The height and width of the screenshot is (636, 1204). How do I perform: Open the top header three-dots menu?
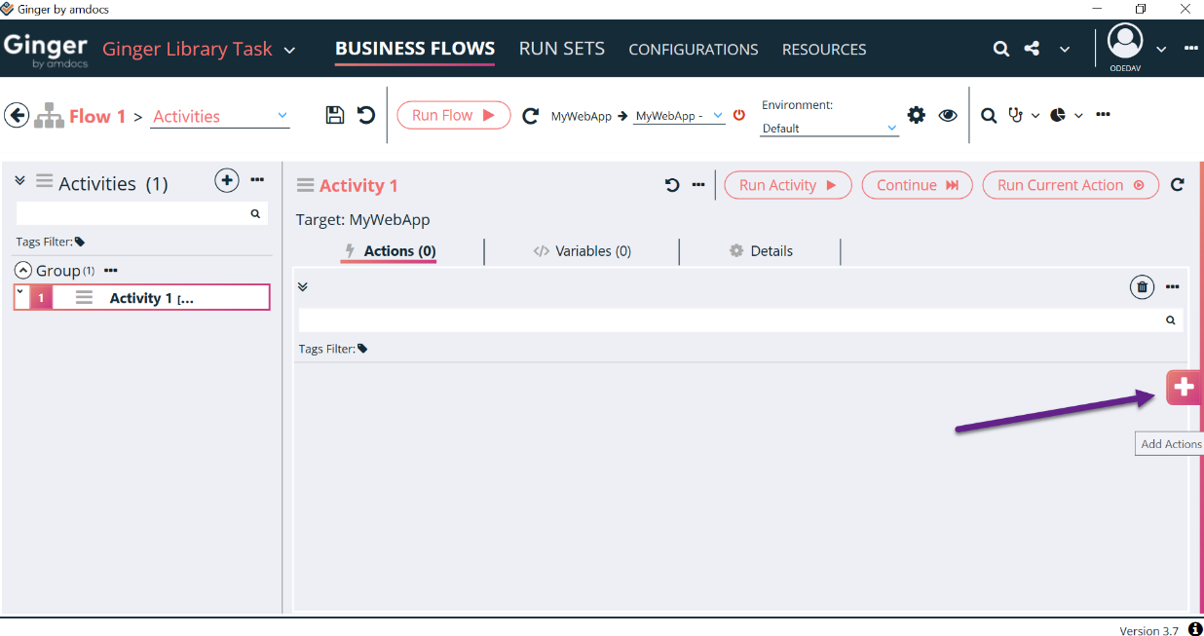1191,48
